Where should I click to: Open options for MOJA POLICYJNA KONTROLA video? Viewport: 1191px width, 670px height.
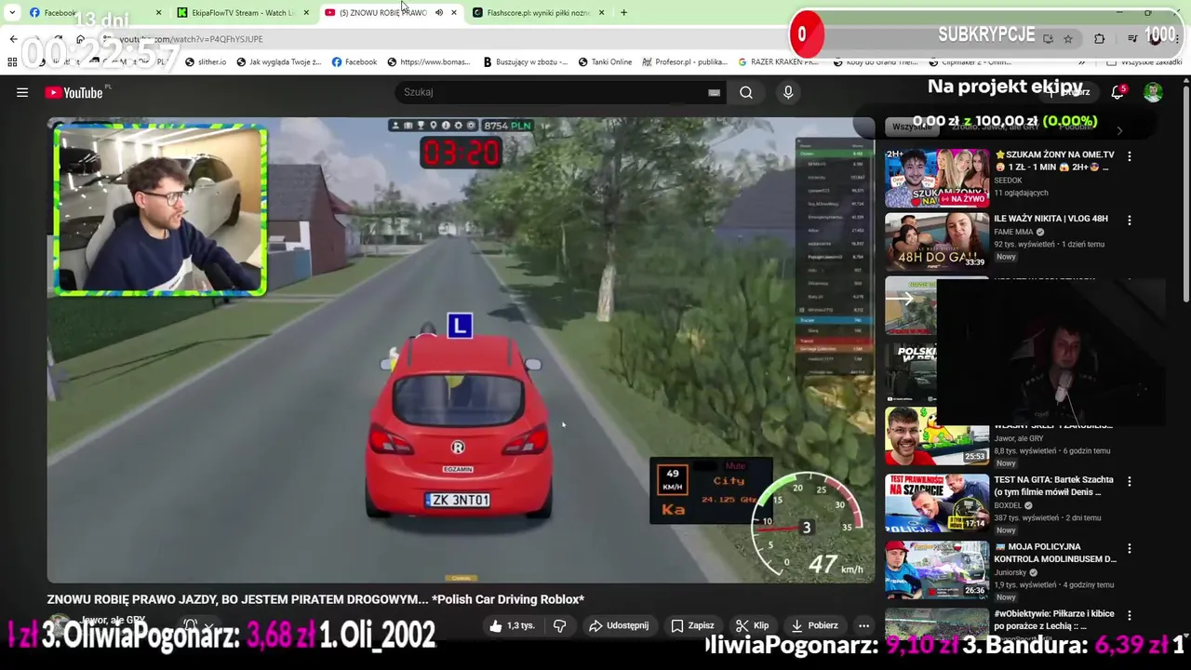point(1130,548)
